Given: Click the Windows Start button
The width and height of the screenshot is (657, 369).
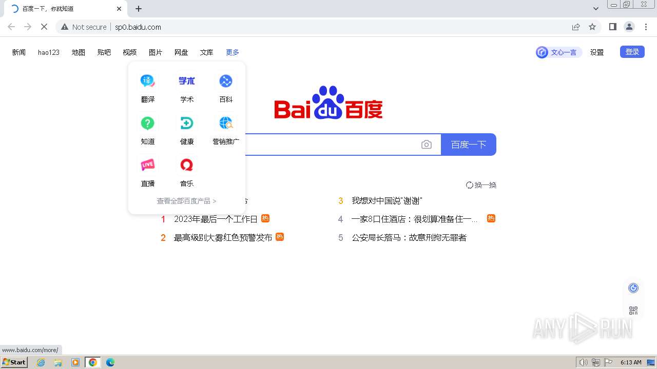Looking at the screenshot, I should 14,362.
